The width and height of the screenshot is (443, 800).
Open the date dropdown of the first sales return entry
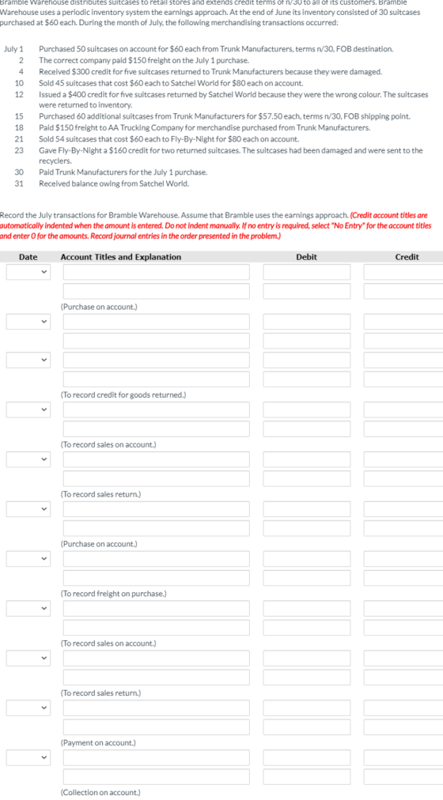pyautogui.click(x=28, y=459)
